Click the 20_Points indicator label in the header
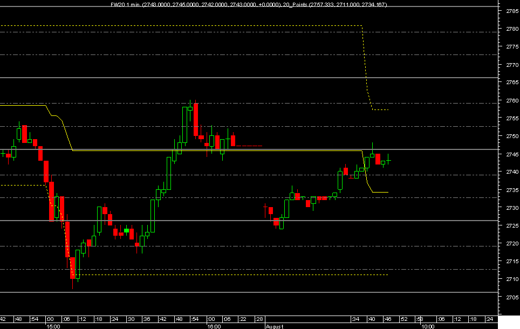 coord(296,5)
